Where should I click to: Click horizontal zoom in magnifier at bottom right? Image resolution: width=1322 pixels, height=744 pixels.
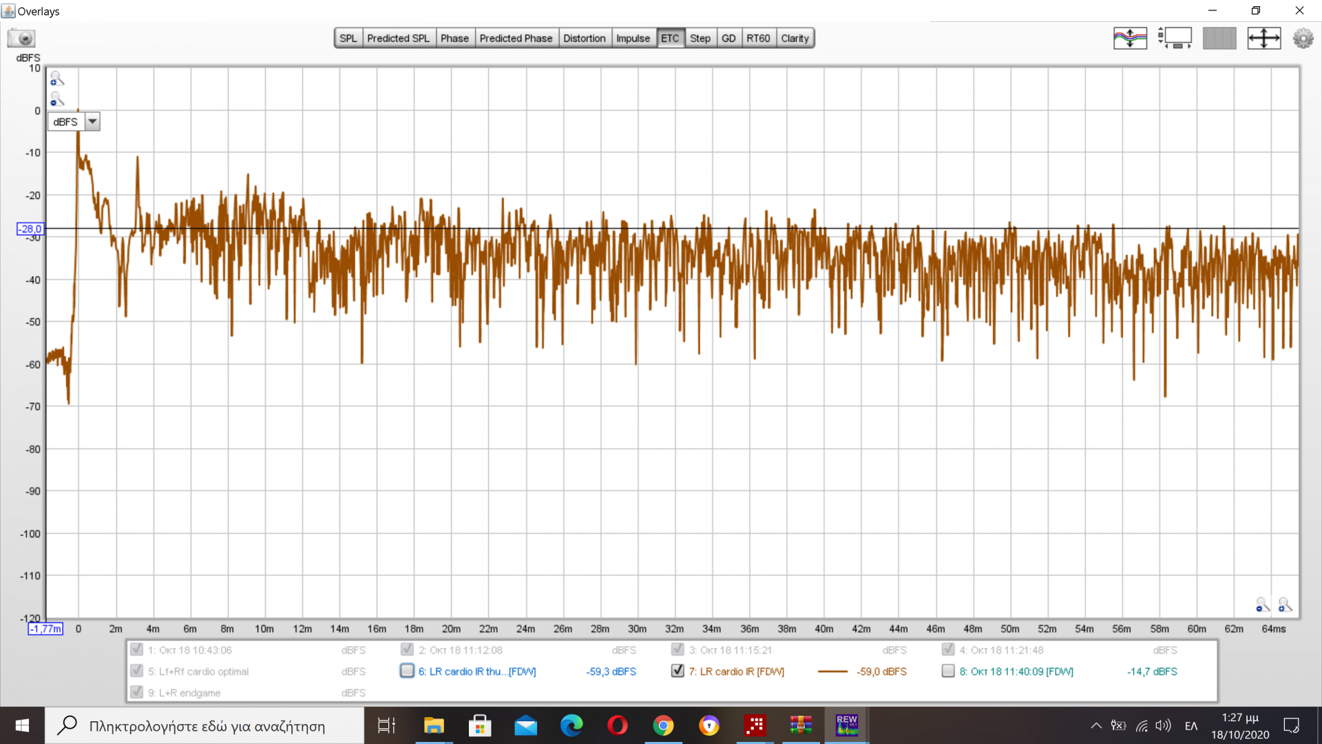click(x=1285, y=605)
